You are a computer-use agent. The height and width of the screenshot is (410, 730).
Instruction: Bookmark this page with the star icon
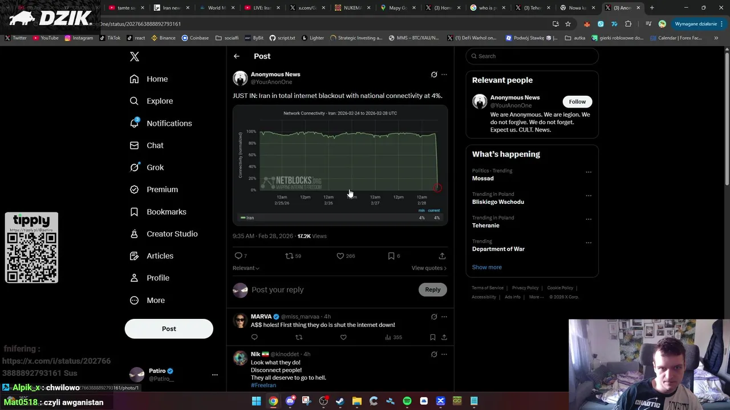(x=568, y=24)
